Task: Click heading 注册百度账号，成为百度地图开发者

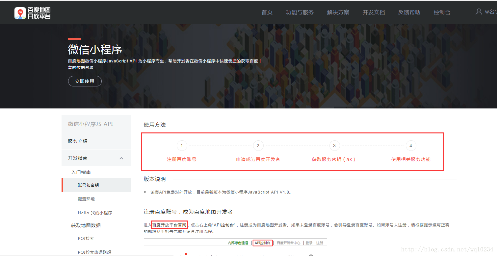Action: pos(188,212)
